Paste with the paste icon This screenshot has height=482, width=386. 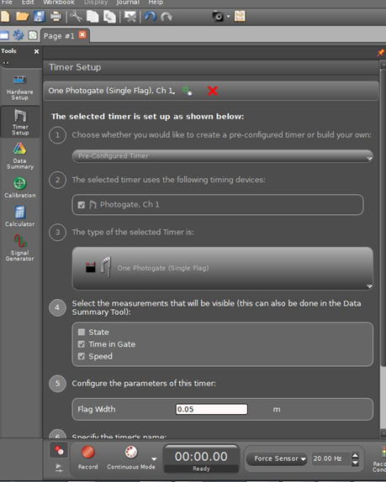click(109, 17)
